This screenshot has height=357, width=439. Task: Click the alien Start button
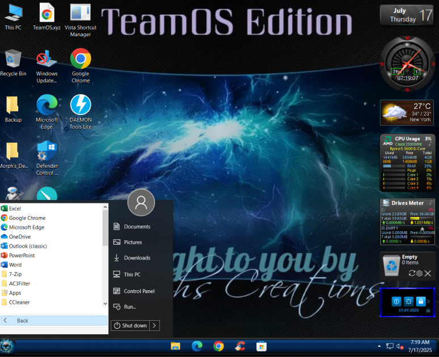click(x=7, y=346)
